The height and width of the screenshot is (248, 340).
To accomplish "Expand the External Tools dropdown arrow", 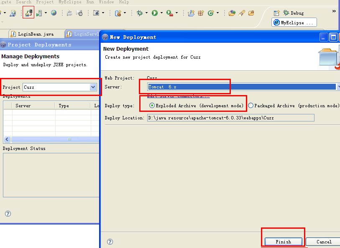I will [x=177, y=13].
